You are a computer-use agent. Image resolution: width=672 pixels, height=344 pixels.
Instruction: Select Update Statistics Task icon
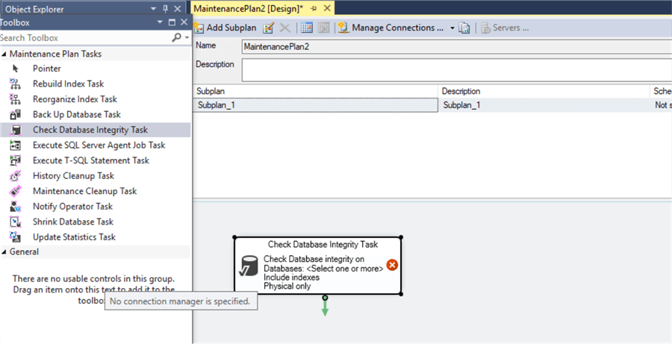15,237
